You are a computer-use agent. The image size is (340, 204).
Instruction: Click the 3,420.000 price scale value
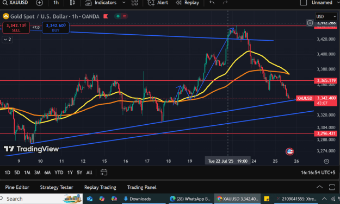tap(326, 39)
